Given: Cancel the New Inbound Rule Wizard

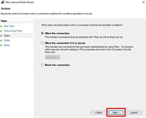Looking at the screenshot, I should click(x=133, y=112).
